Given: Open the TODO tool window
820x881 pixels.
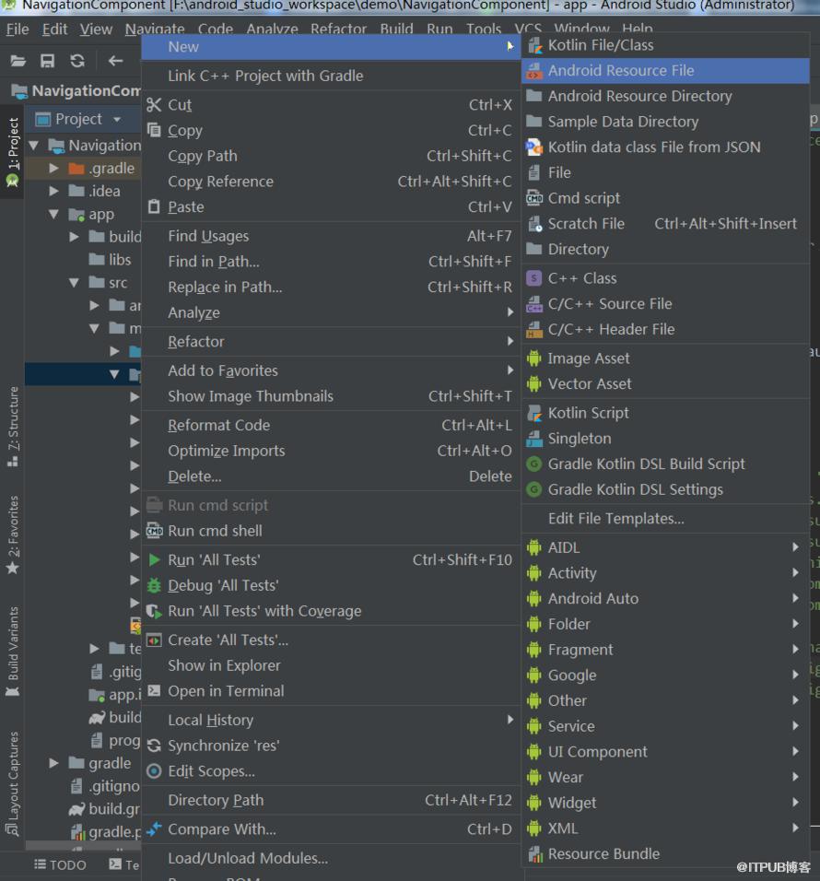Looking at the screenshot, I should pos(60,864).
